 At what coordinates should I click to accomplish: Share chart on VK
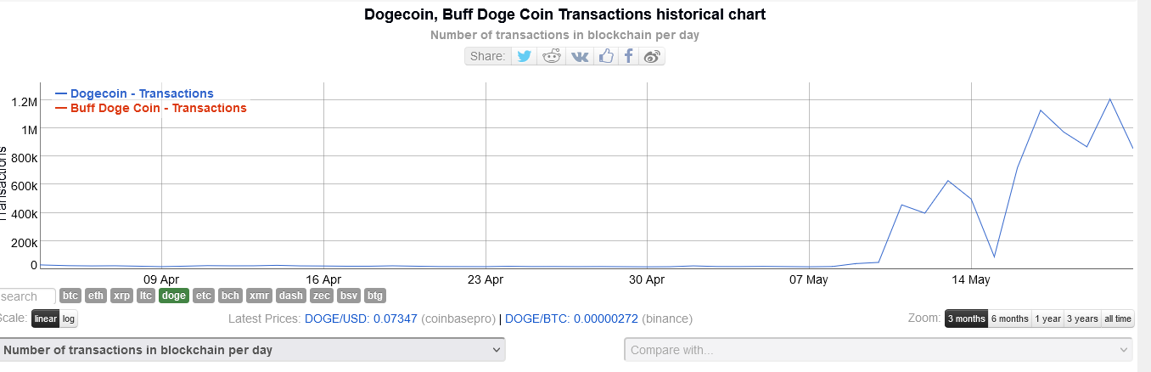click(580, 56)
